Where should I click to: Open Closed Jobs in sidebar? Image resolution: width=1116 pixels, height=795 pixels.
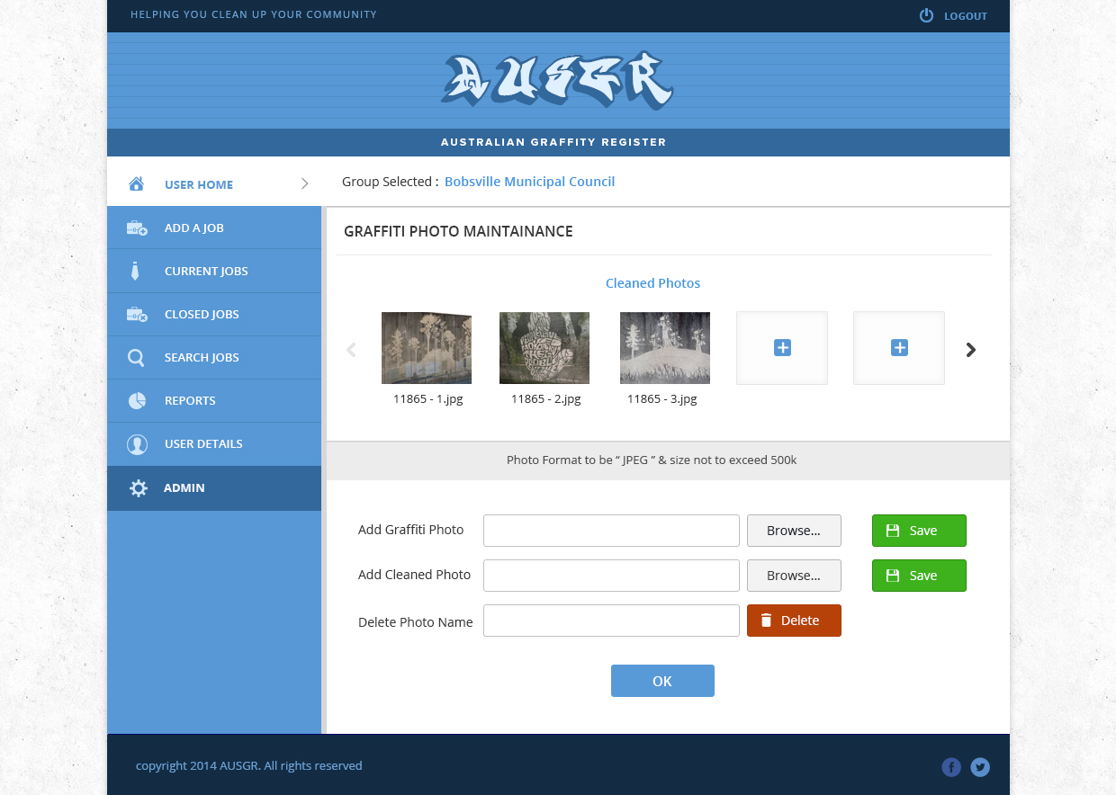[x=202, y=315]
